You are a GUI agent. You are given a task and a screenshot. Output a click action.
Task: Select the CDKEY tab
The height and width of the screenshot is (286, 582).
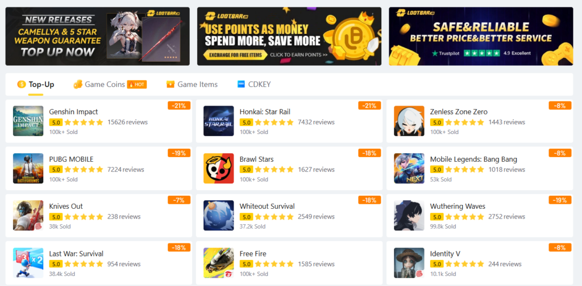[254, 85]
